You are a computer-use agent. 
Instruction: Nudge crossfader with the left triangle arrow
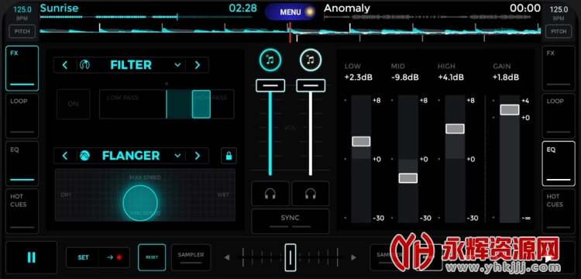[x=227, y=257]
